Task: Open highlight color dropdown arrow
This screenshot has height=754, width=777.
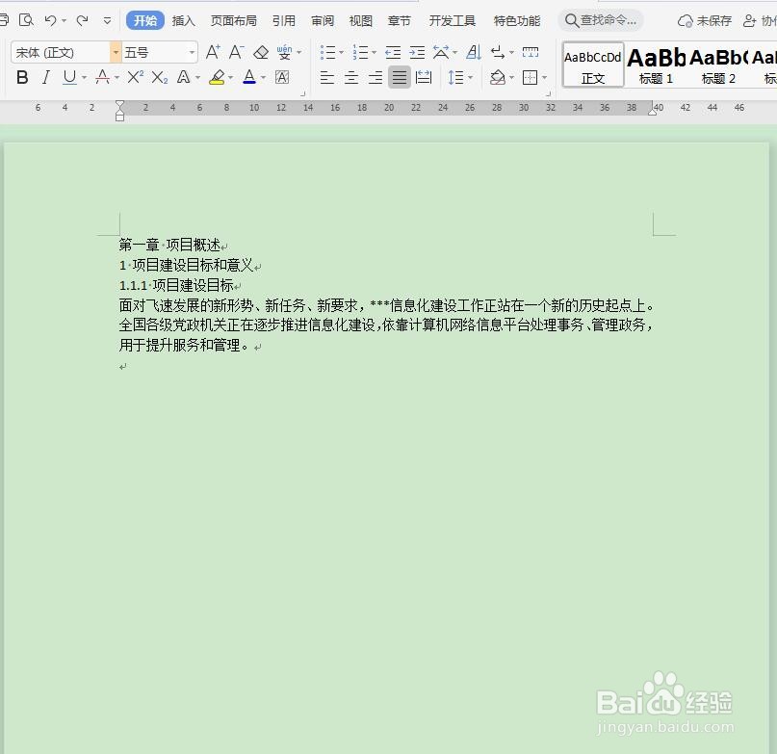Action: [x=230, y=78]
